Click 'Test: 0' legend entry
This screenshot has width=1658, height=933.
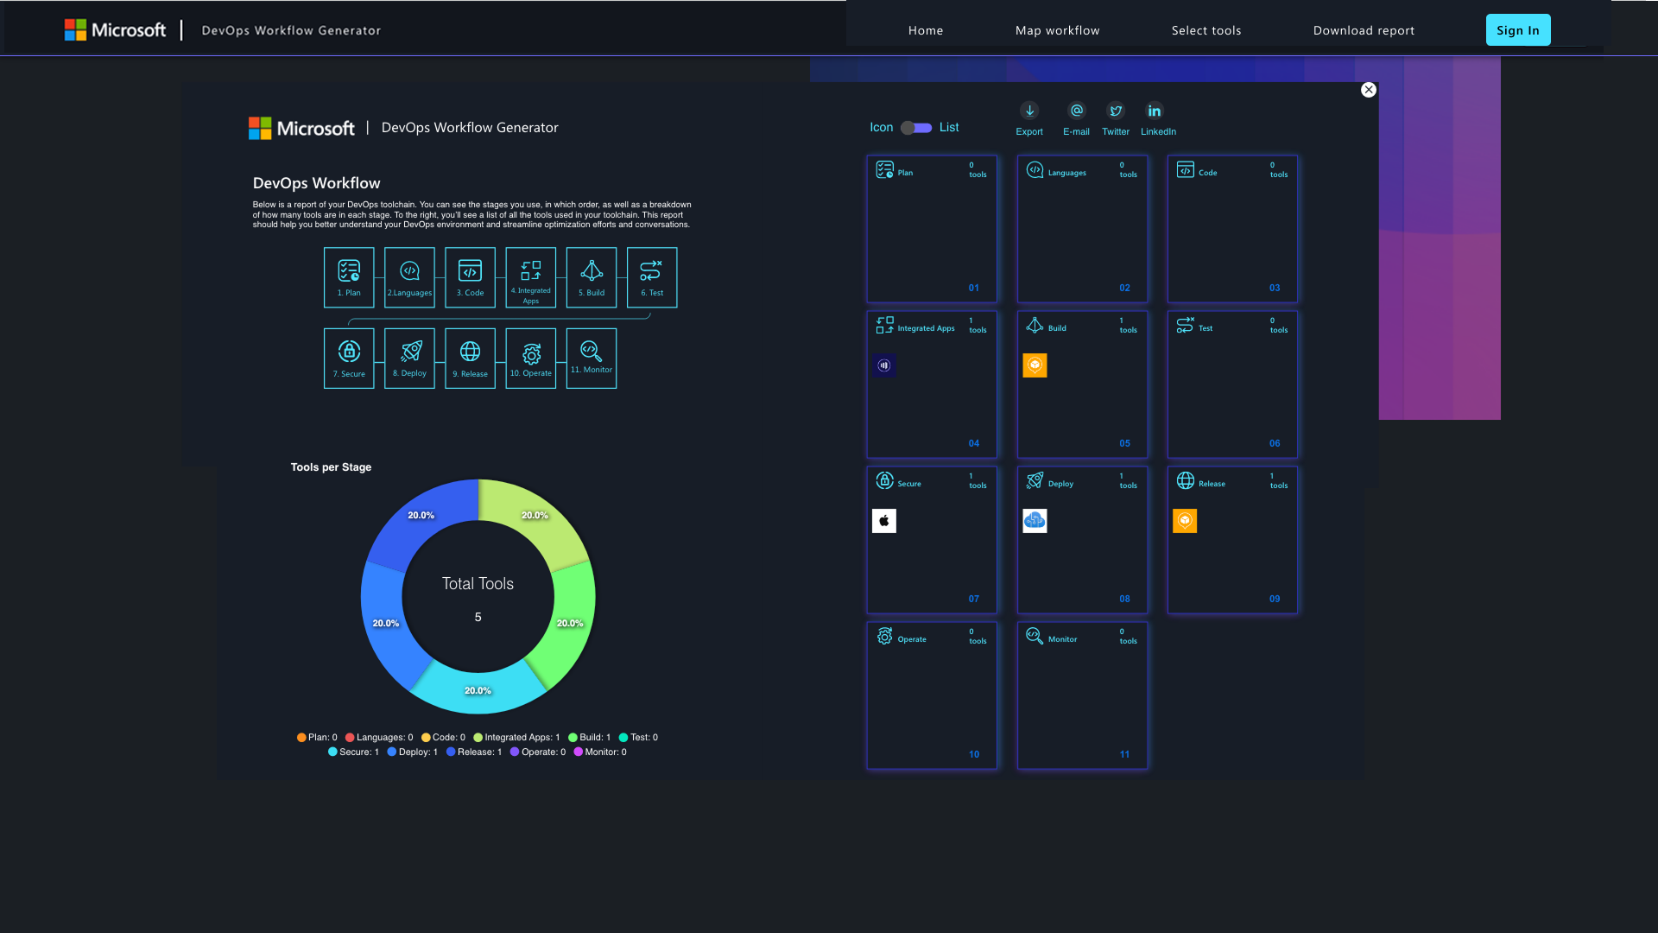(x=638, y=738)
